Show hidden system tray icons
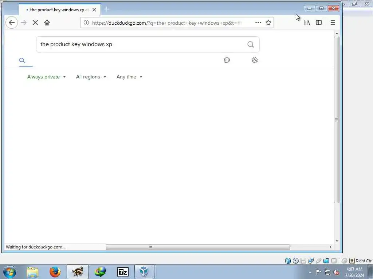The height and width of the screenshot is (279, 373). pos(310,272)
